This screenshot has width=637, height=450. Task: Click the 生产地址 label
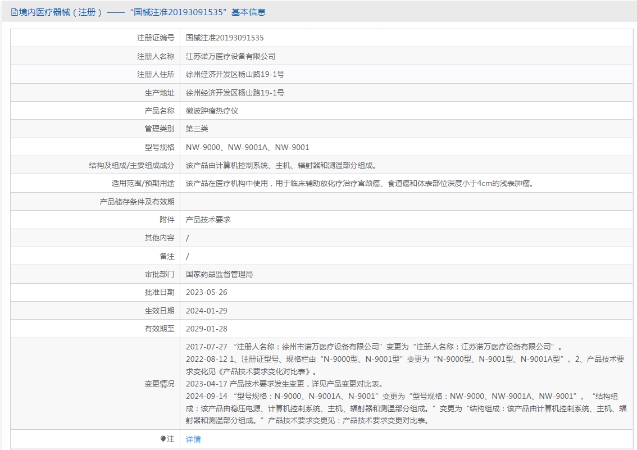pyautogui.click(x=160, y=93)
